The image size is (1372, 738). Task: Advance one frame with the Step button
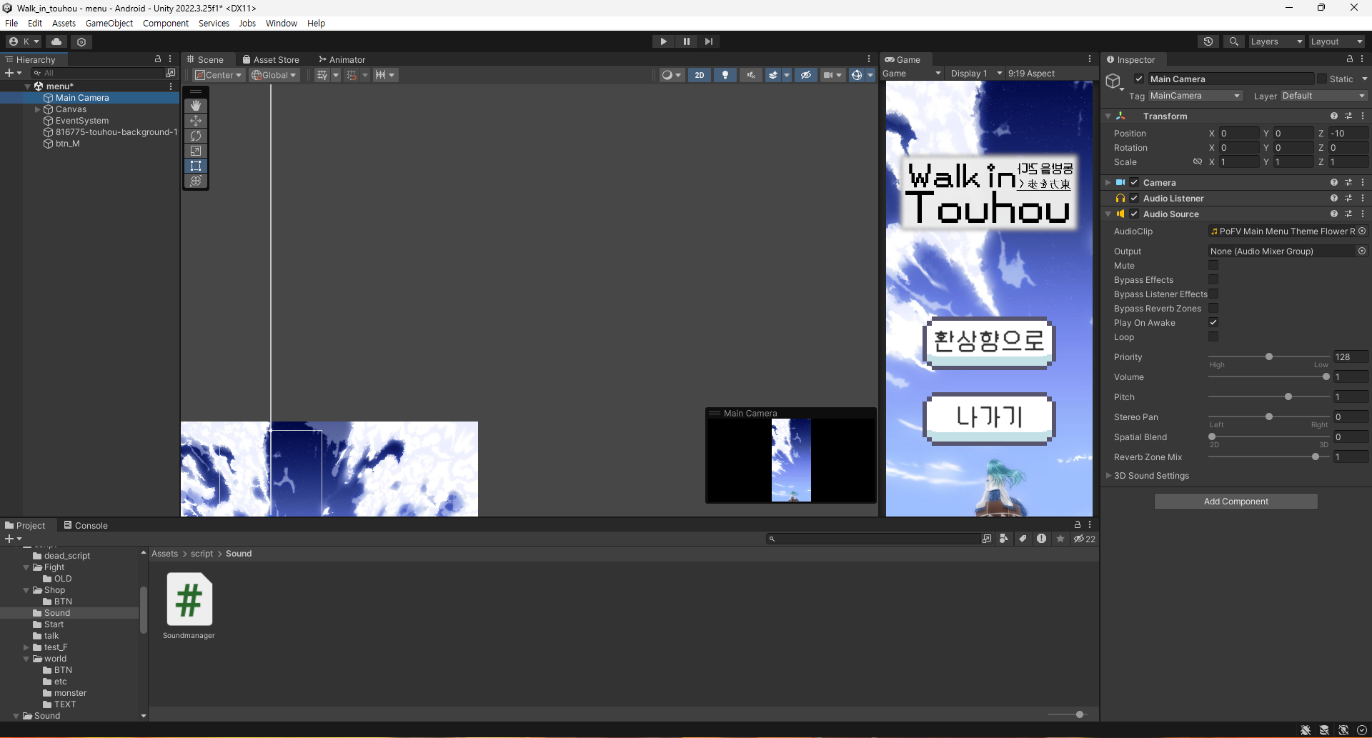(x=708, y=41)
